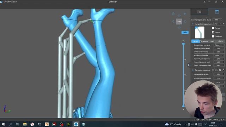Click the user account icon in title bar
Viewport: 226px width, 127px height.
pos(204,2)
